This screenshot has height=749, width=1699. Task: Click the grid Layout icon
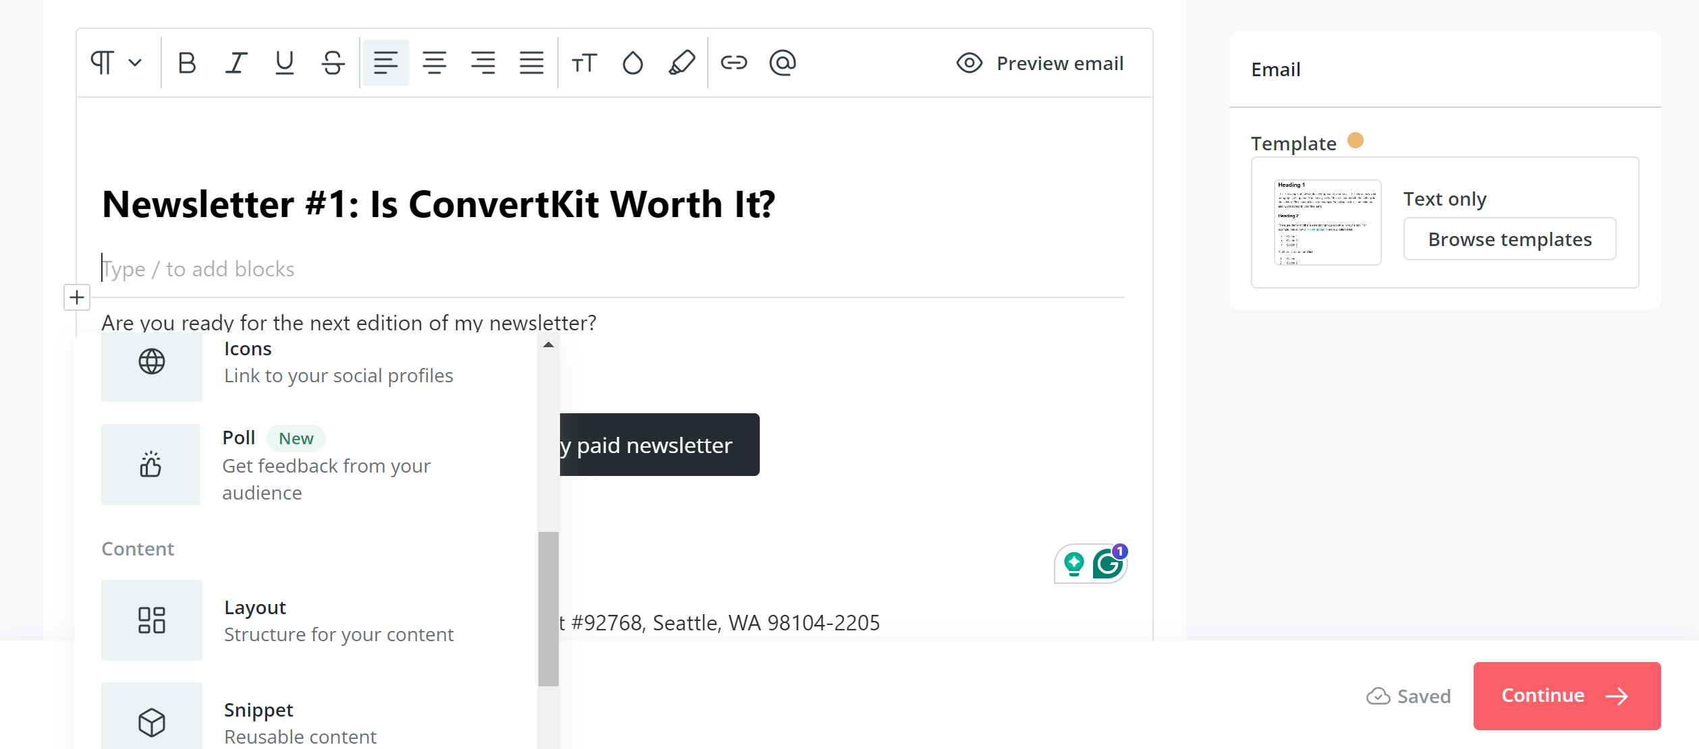click(x=152, y=620)
